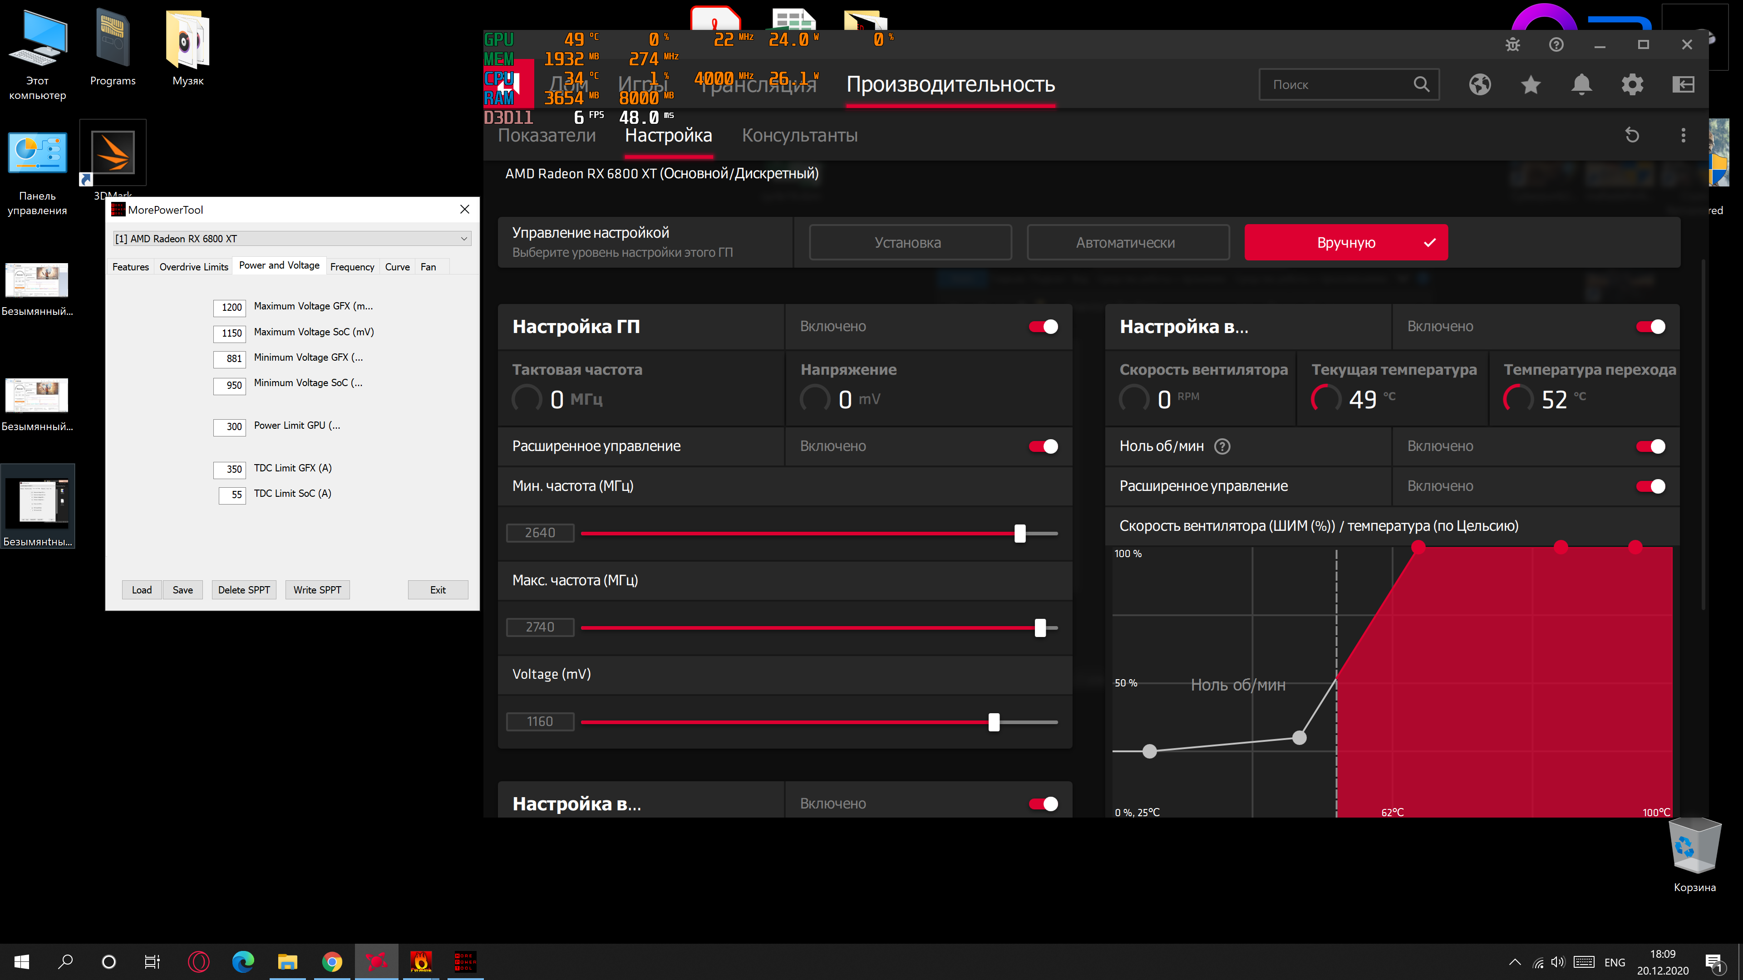Disable the Настройка ГП toggle
Viewport: 1743px width, 980px height.
[x=1044, y=327]
